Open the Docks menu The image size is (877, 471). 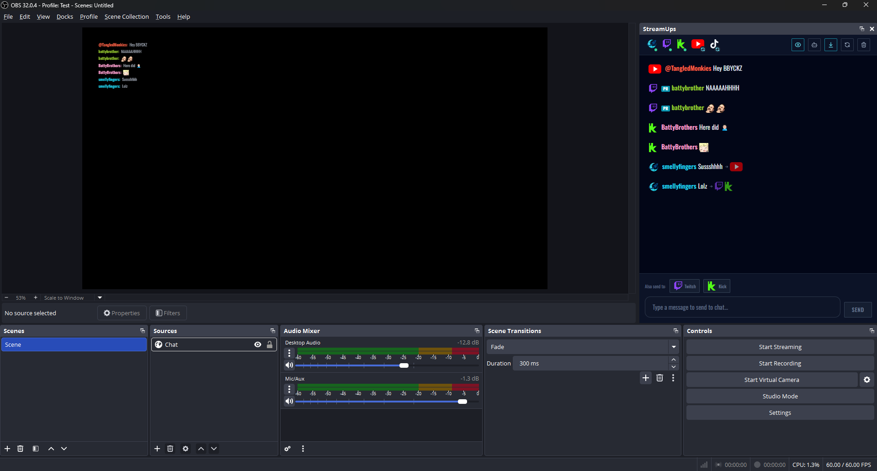point(65,16)
